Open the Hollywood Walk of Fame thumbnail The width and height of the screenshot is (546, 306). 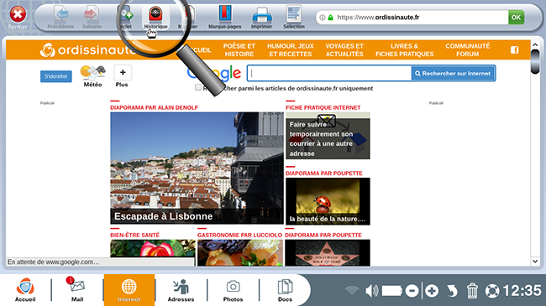(x=328, y=253)
